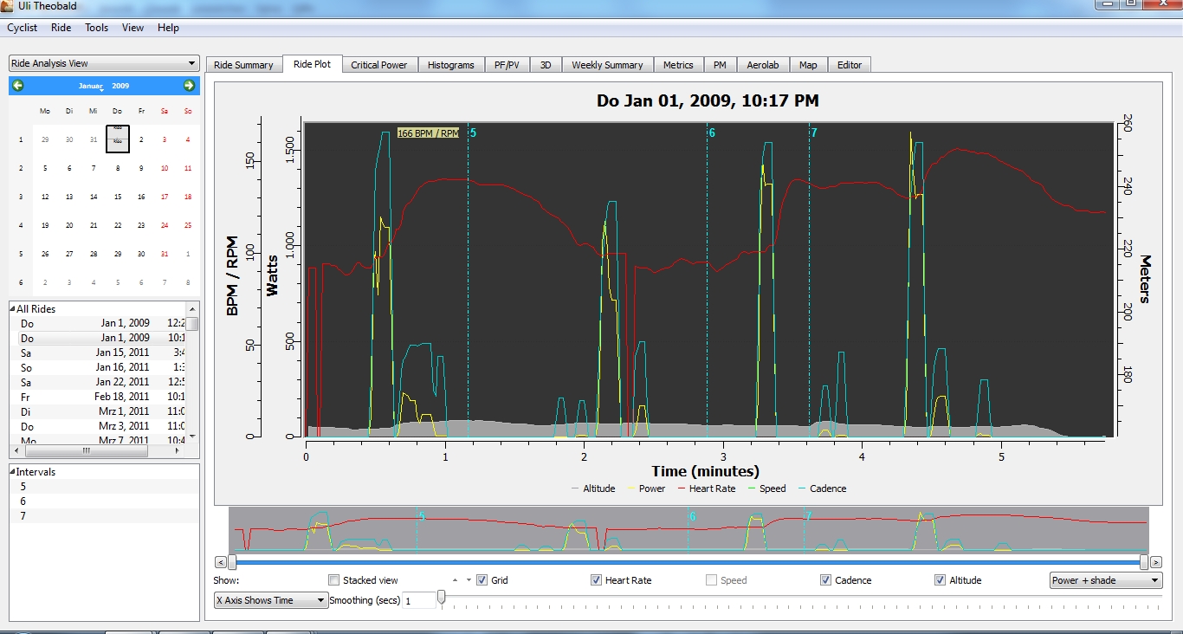The image size is (1183, 634).
Task: Switch to the PM tab
Action: [720, 65]
